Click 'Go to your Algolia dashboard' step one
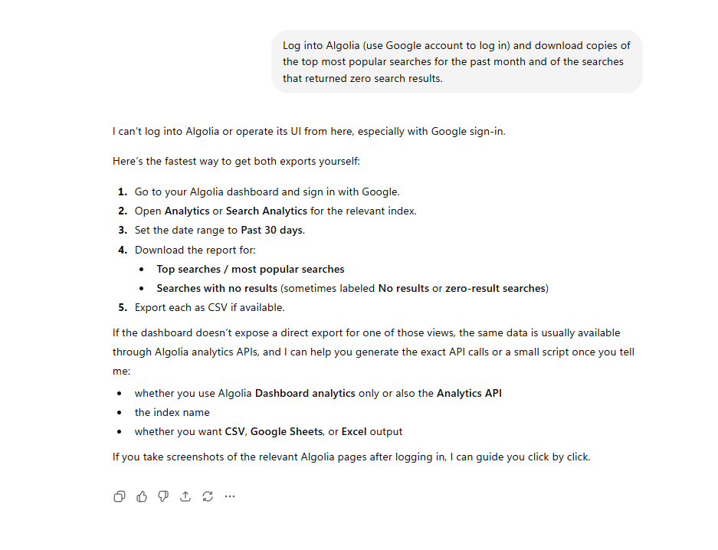 (x=267, y=192)
